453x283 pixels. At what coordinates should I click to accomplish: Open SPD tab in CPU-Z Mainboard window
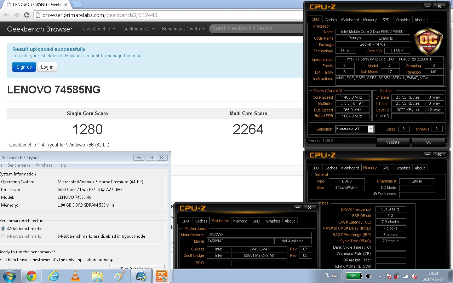point(256,221)
